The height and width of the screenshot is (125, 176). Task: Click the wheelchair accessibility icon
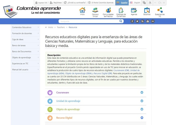150,2
